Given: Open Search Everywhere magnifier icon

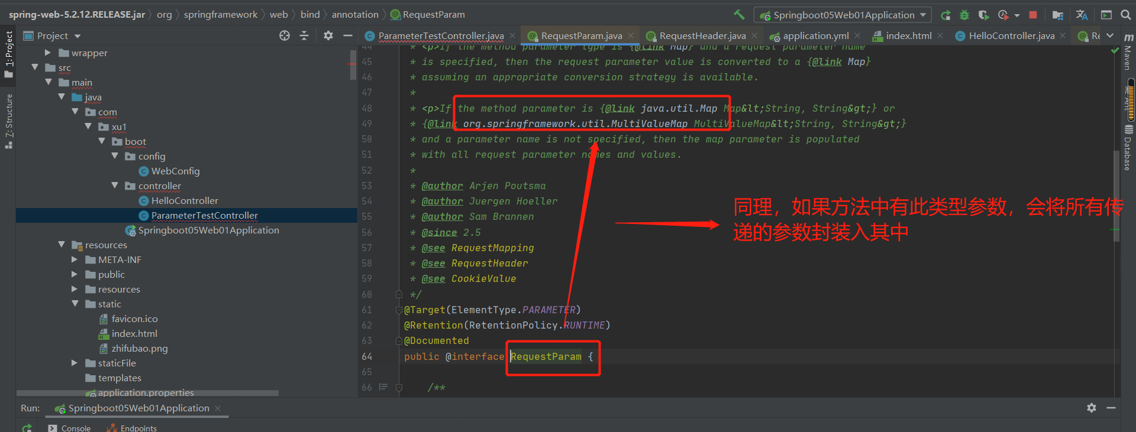Looking at the screenshot, I should (1125, 15).
